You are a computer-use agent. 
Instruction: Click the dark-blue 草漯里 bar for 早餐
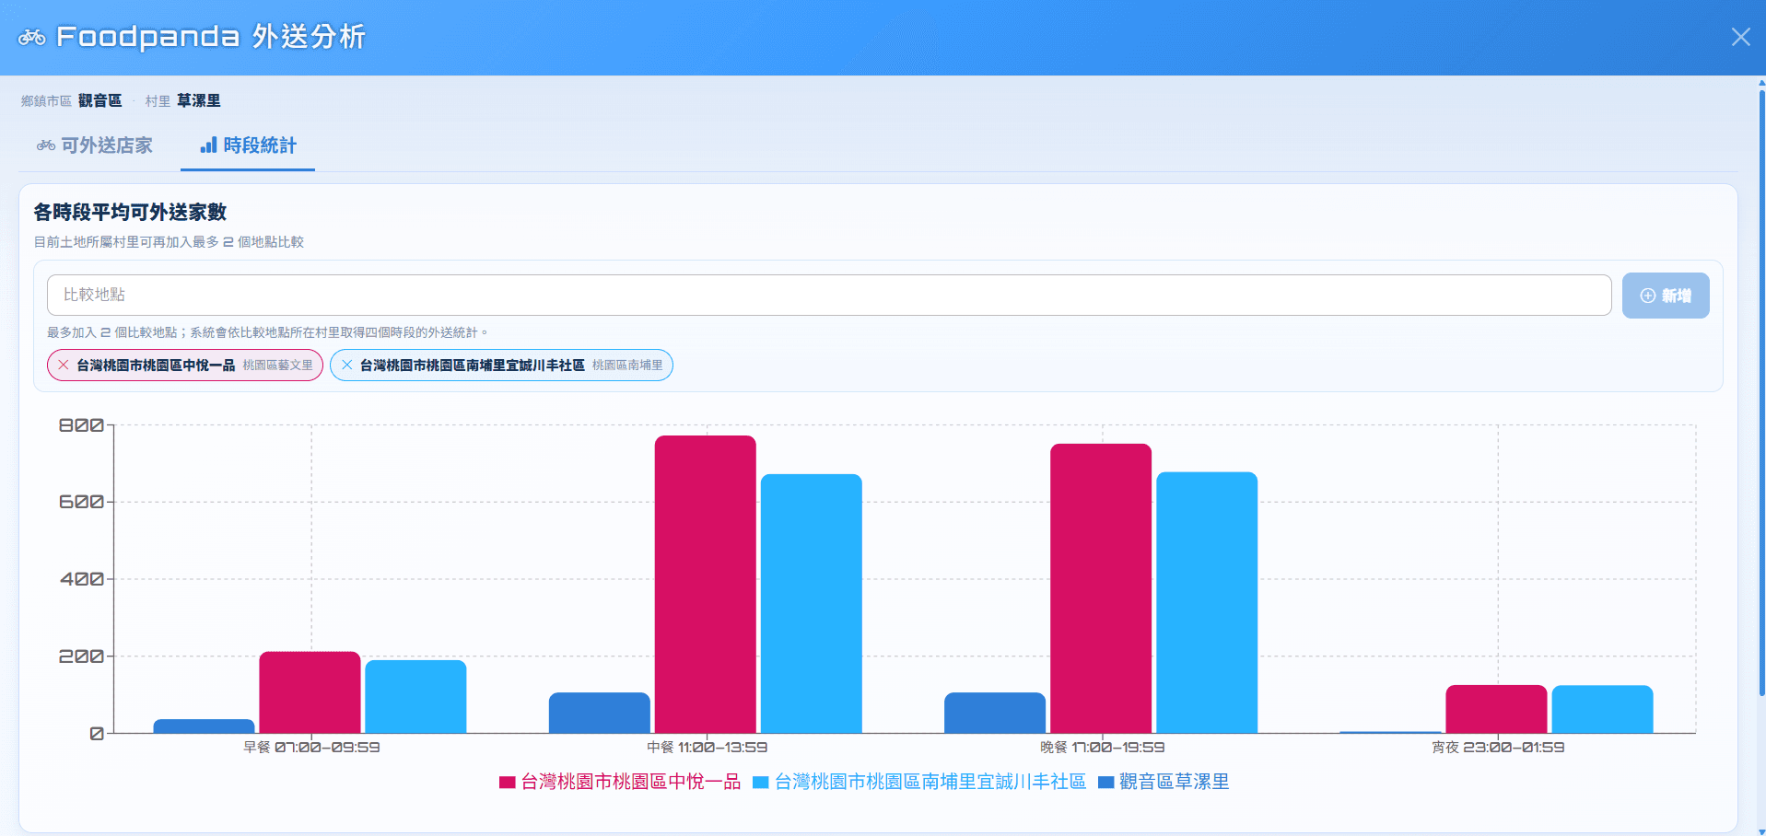pyautogui.click(x=204, y=726)
